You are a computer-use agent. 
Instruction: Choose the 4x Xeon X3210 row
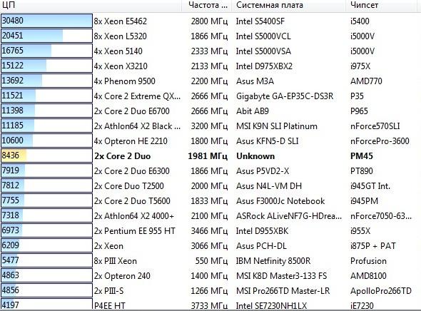pyautogui.click(x=121, y=66)
